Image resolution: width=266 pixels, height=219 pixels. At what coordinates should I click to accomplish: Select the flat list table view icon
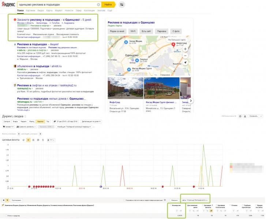(x=3, y=200)
